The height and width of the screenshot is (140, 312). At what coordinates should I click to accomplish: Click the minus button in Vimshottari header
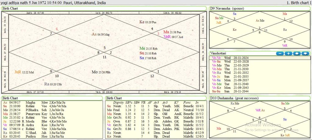point(279,54)
